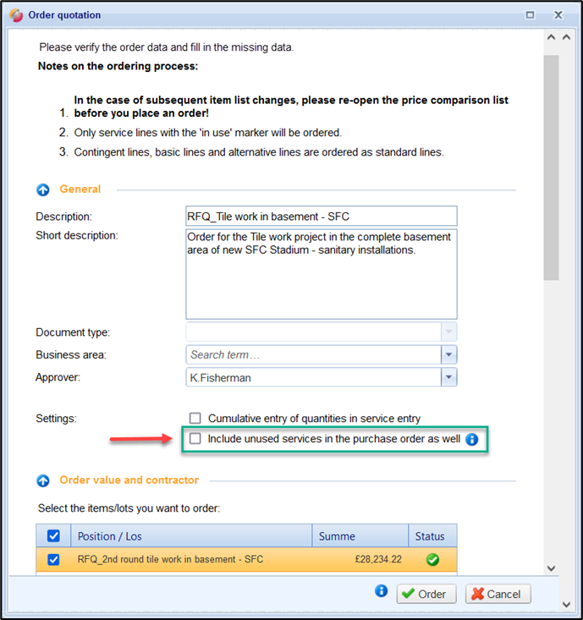Screen dimensions: 583x620
Task: Click info icon beside unused services option
Action: [472, 439]
